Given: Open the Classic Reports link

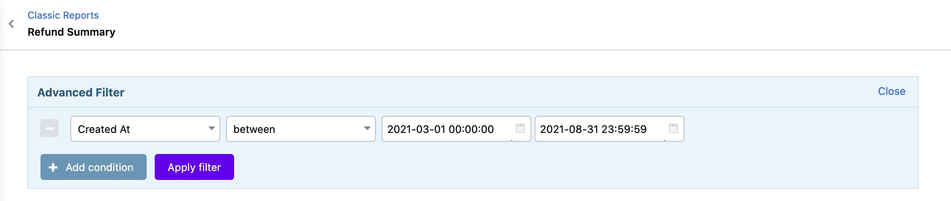Looking at the screenshot, I should point(63,15).
